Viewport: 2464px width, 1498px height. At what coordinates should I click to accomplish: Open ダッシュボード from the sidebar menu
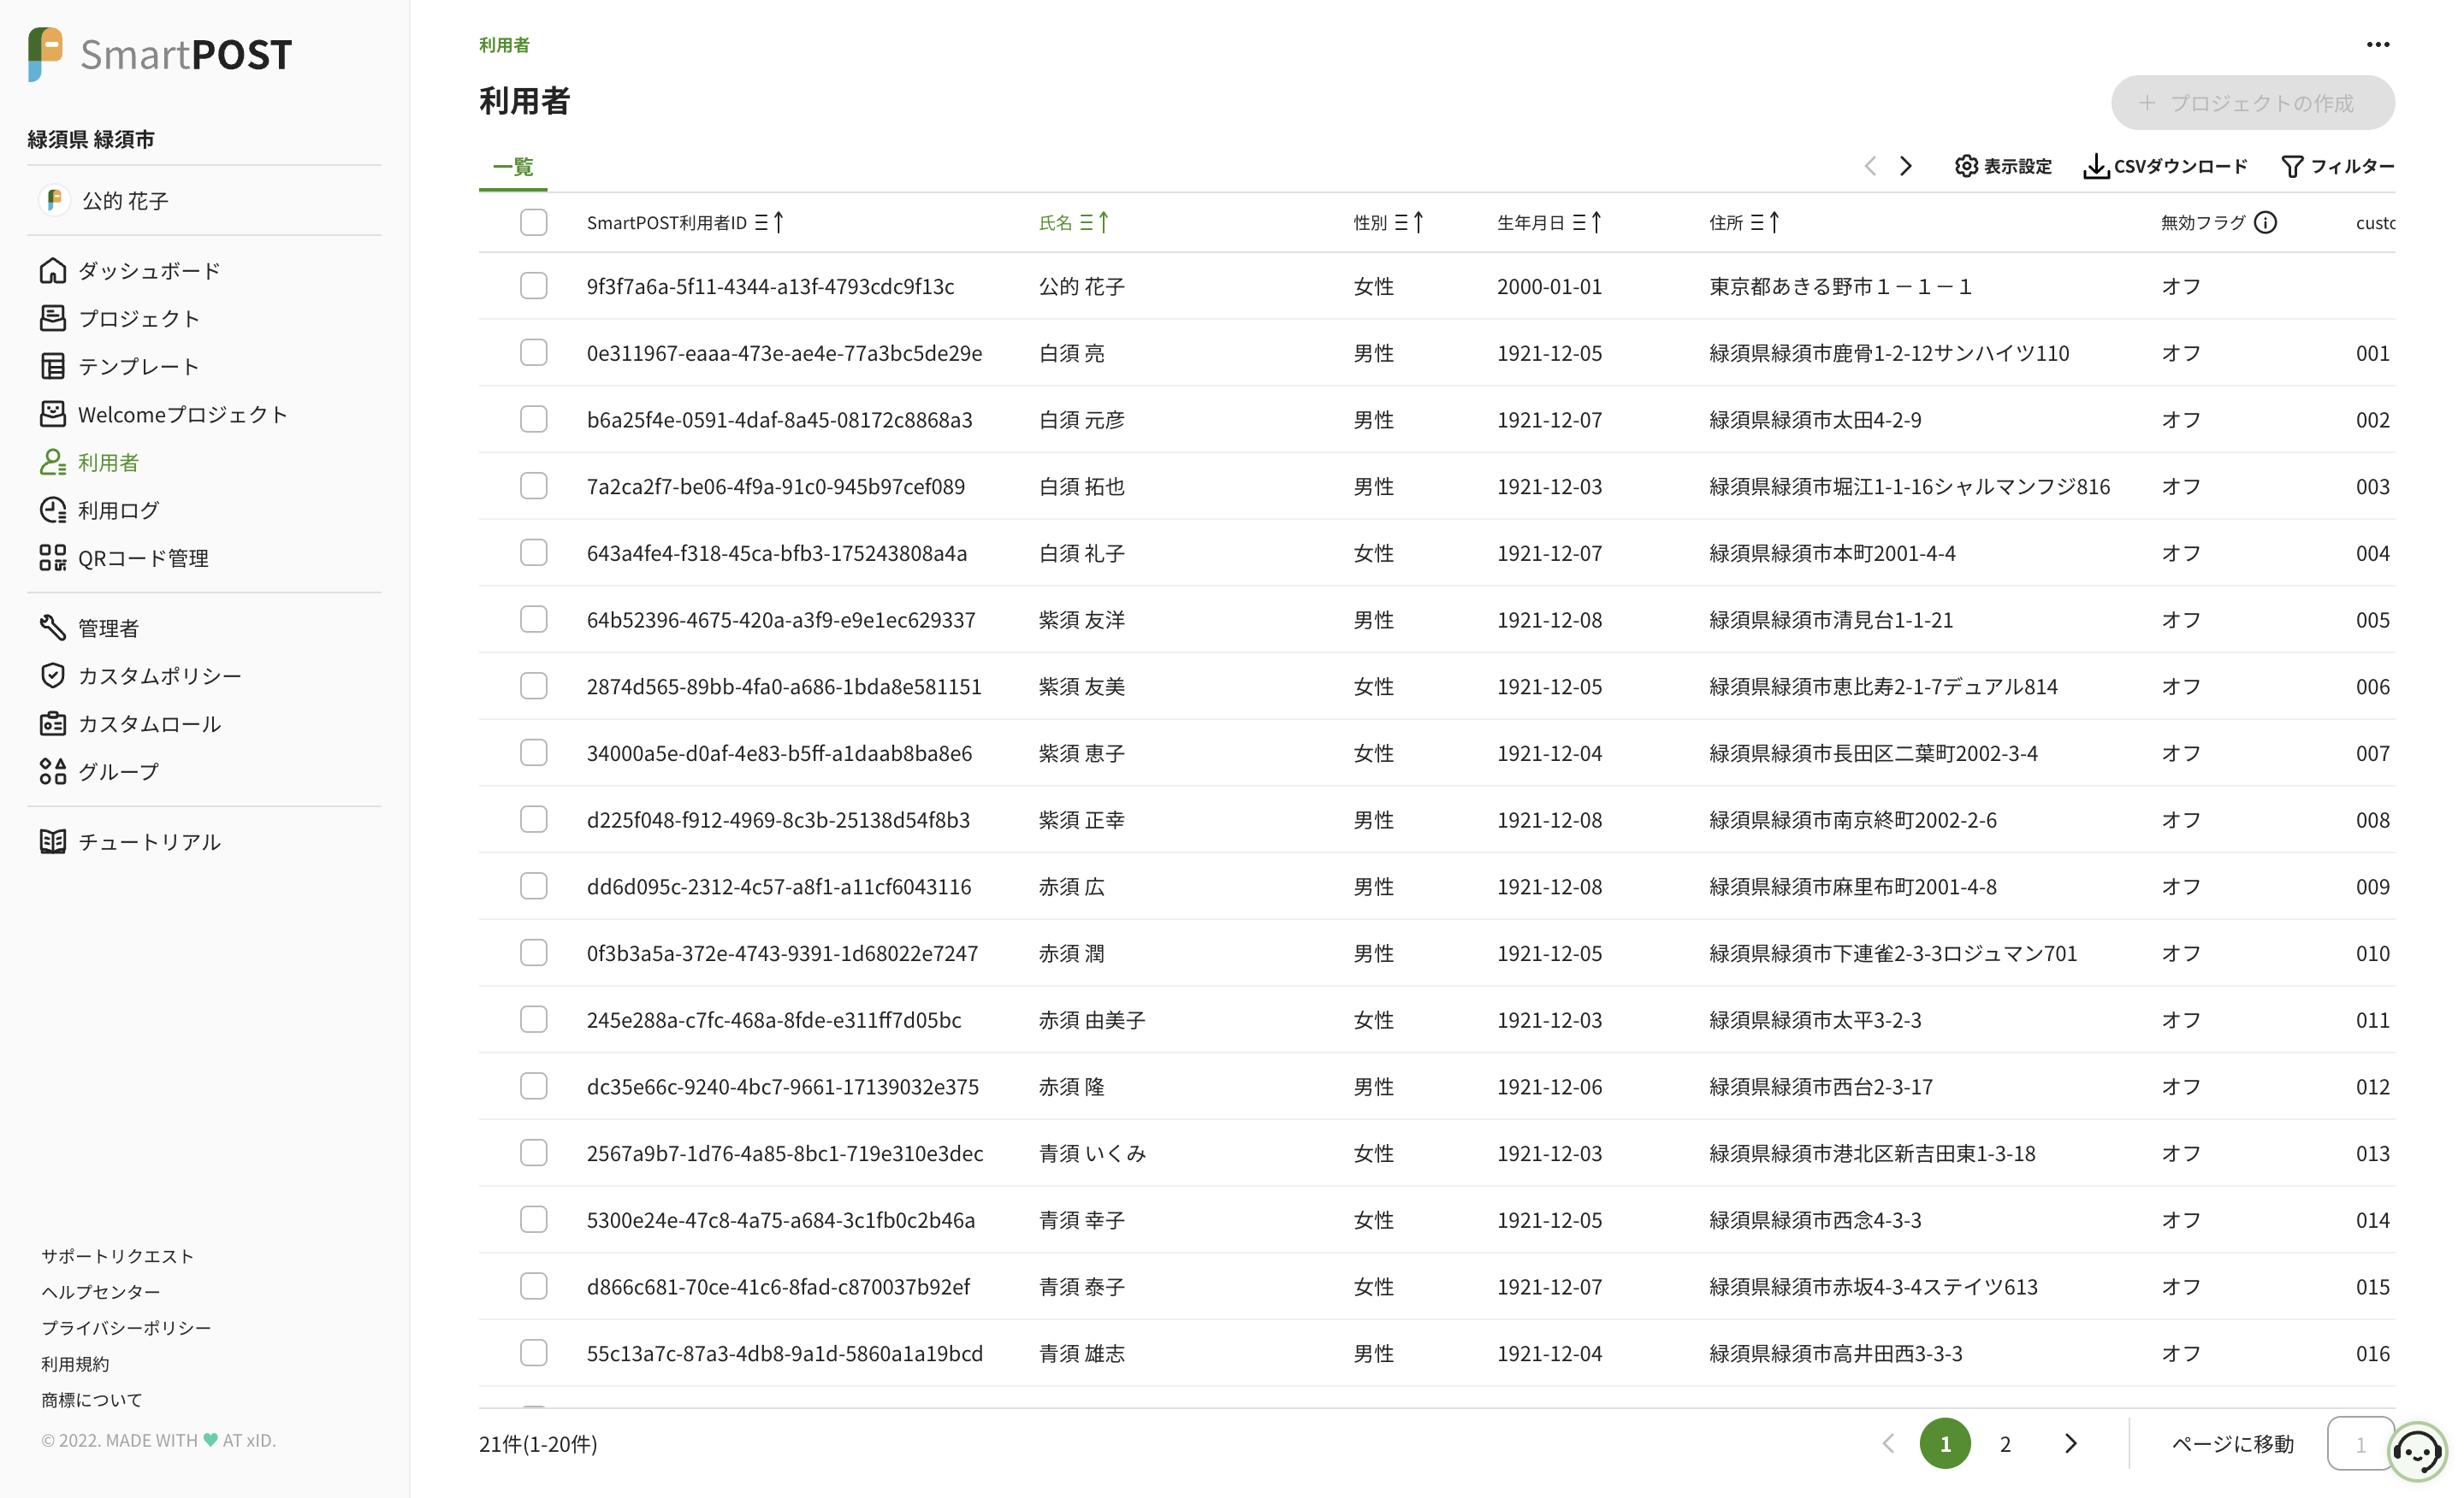tap(148, 271)
